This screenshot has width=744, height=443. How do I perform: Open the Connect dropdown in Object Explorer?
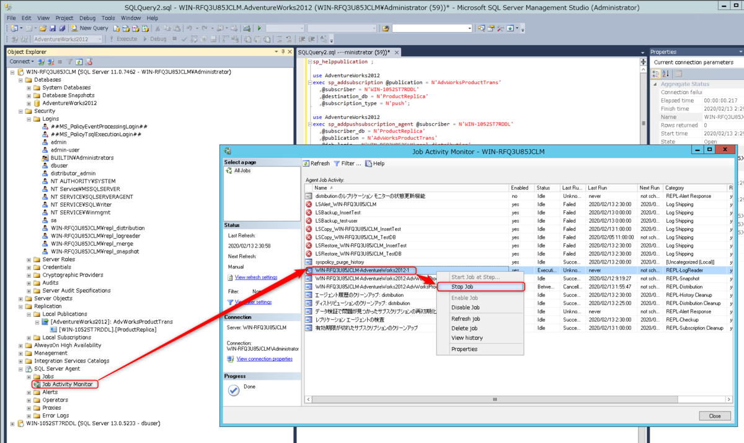[x=22, y=62]
